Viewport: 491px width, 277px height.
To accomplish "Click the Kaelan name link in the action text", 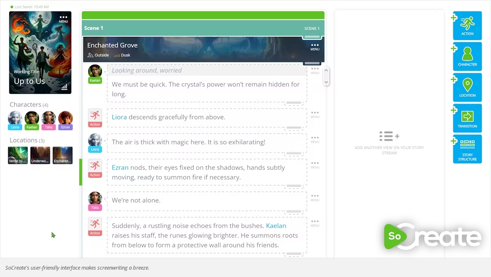I will [276, 225].
